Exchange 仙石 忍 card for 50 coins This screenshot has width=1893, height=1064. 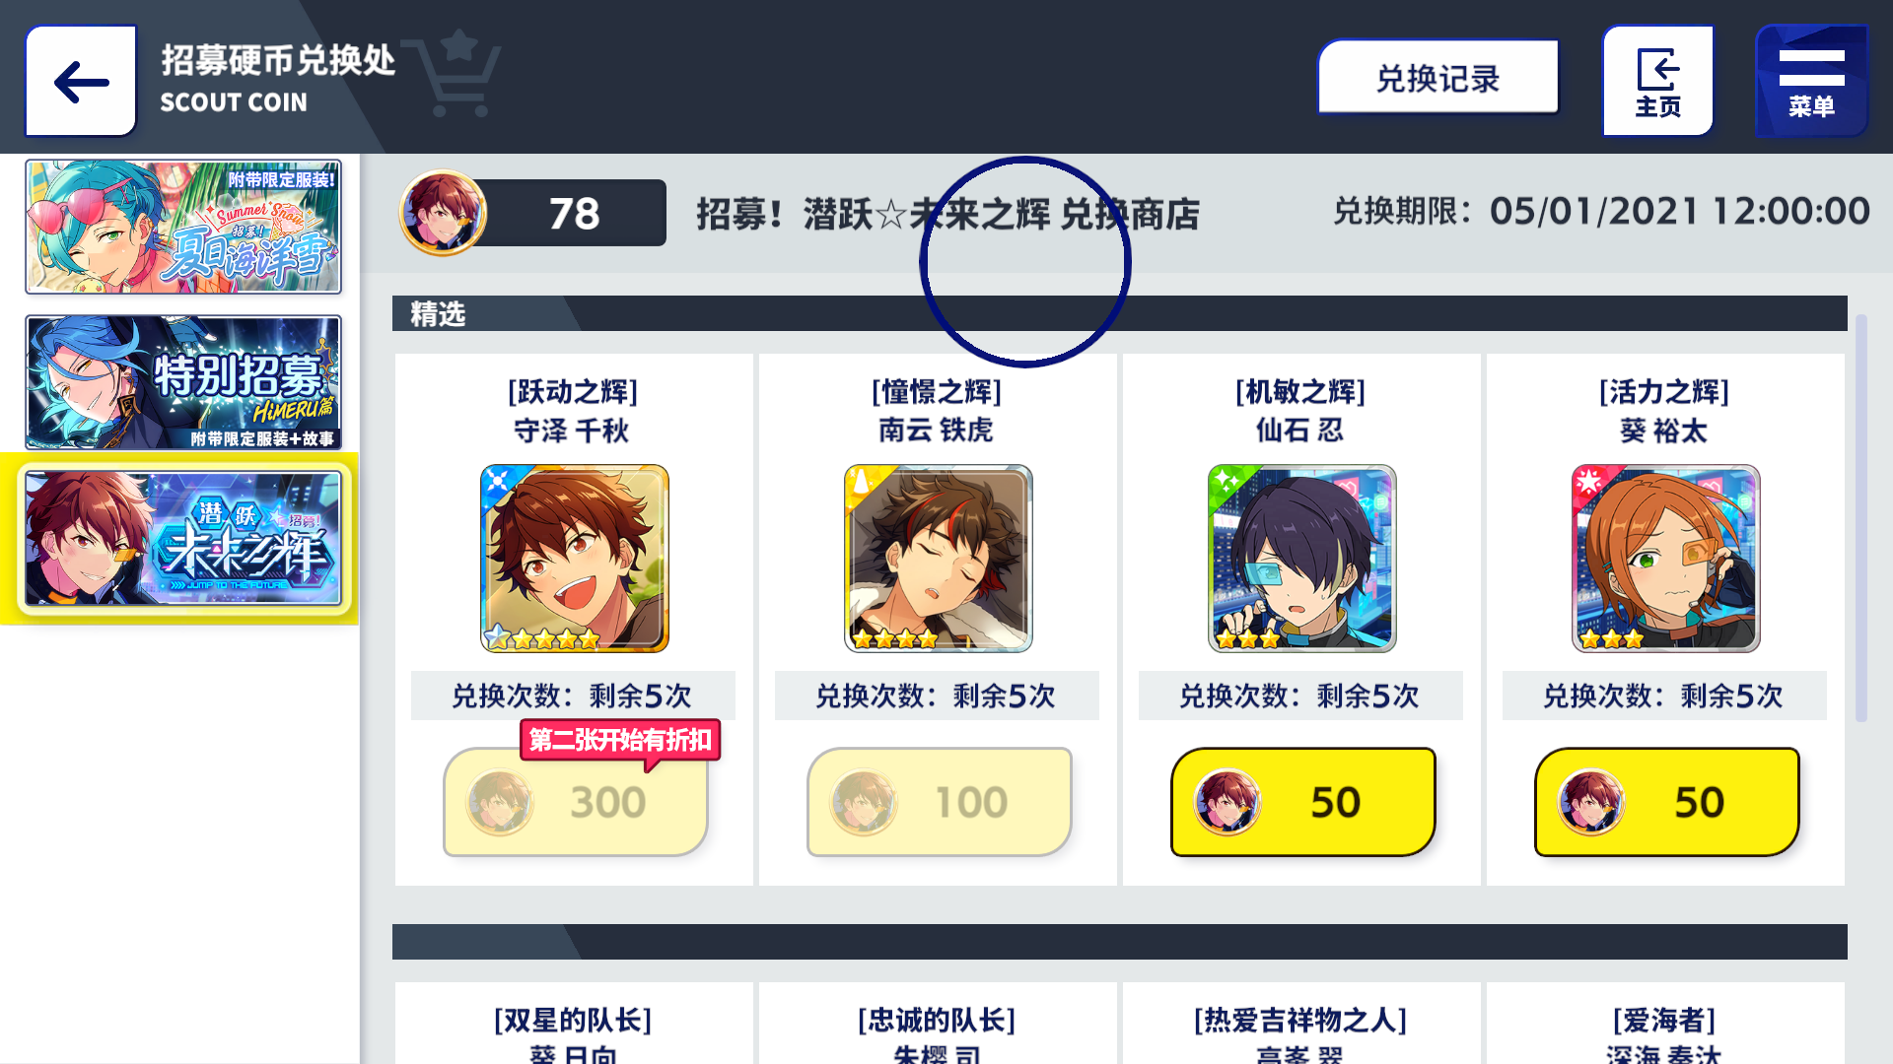pos(1302,802)
